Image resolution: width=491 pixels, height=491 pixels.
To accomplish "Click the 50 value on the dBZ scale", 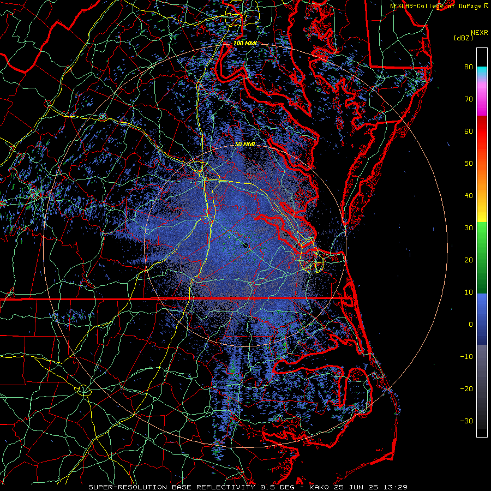I will click(x=469, y=164).
